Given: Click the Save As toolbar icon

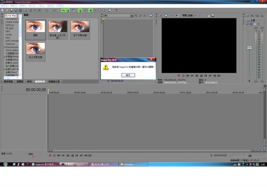Looking at the screenshot, I should 16,10.
